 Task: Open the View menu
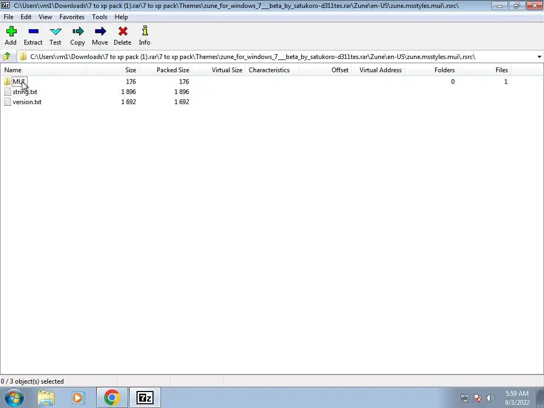click(46, 16)
